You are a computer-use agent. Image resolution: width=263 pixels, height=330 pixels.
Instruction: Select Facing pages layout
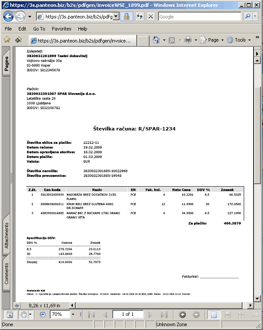tap(255, 315)
